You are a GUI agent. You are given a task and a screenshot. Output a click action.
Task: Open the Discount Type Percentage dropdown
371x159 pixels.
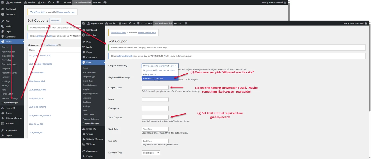point(151,153)
